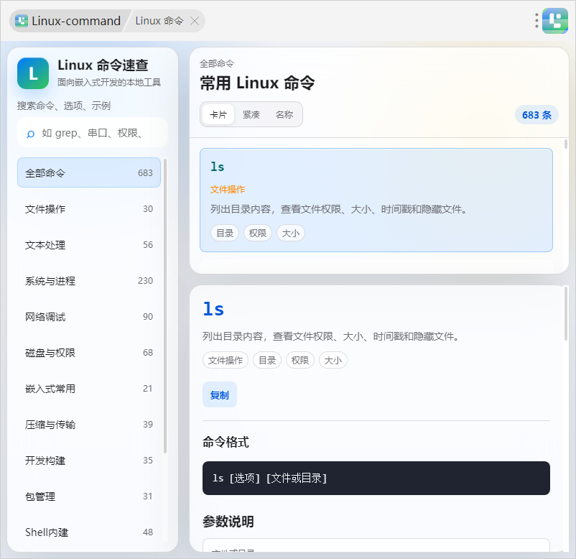Click the large blue ls title
The image size is (576, 559).
point(213,309)
